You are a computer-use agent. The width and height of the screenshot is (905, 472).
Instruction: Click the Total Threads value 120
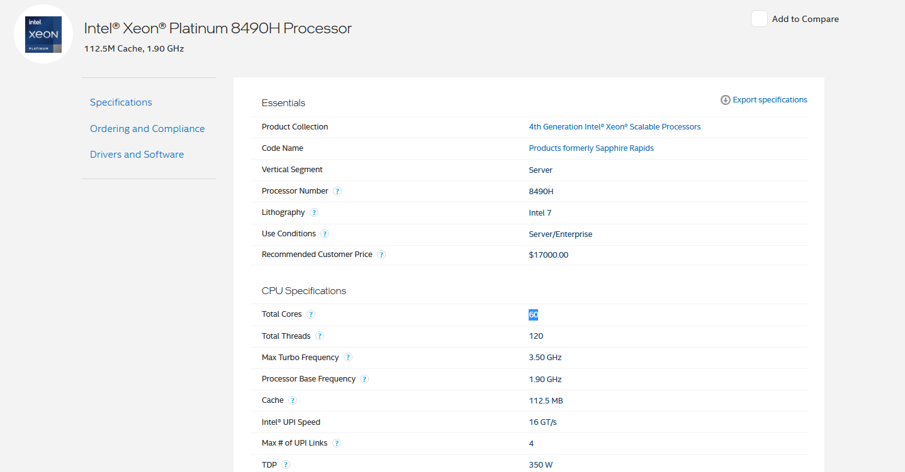[x=536, y=336]
